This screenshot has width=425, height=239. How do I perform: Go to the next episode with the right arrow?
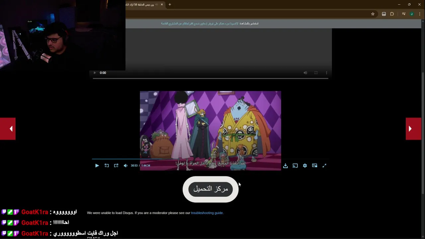click(413, 129)
